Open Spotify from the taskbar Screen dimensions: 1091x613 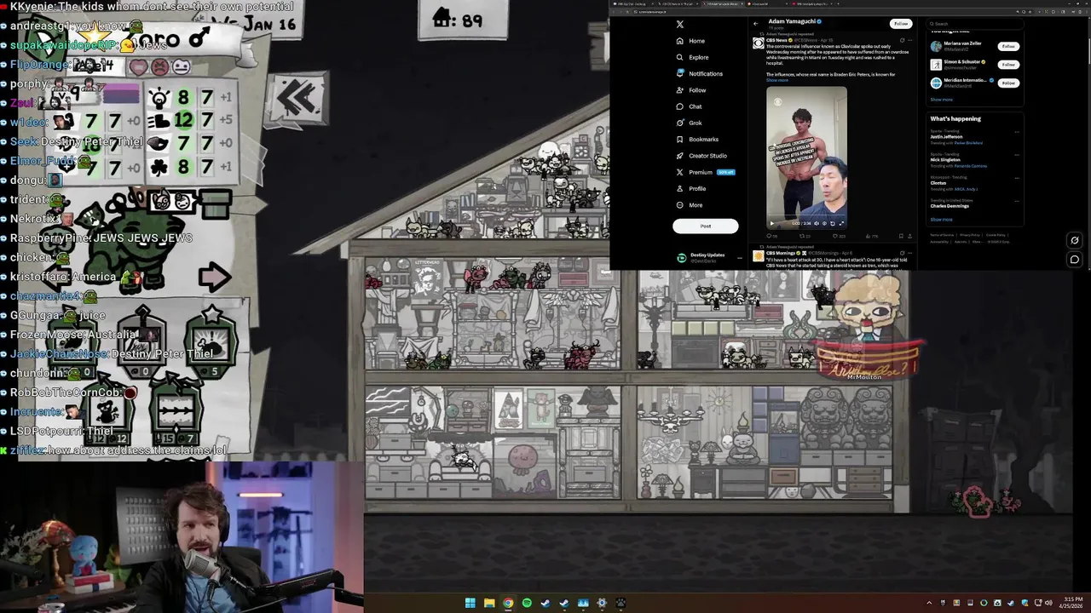tap(527, 603)
